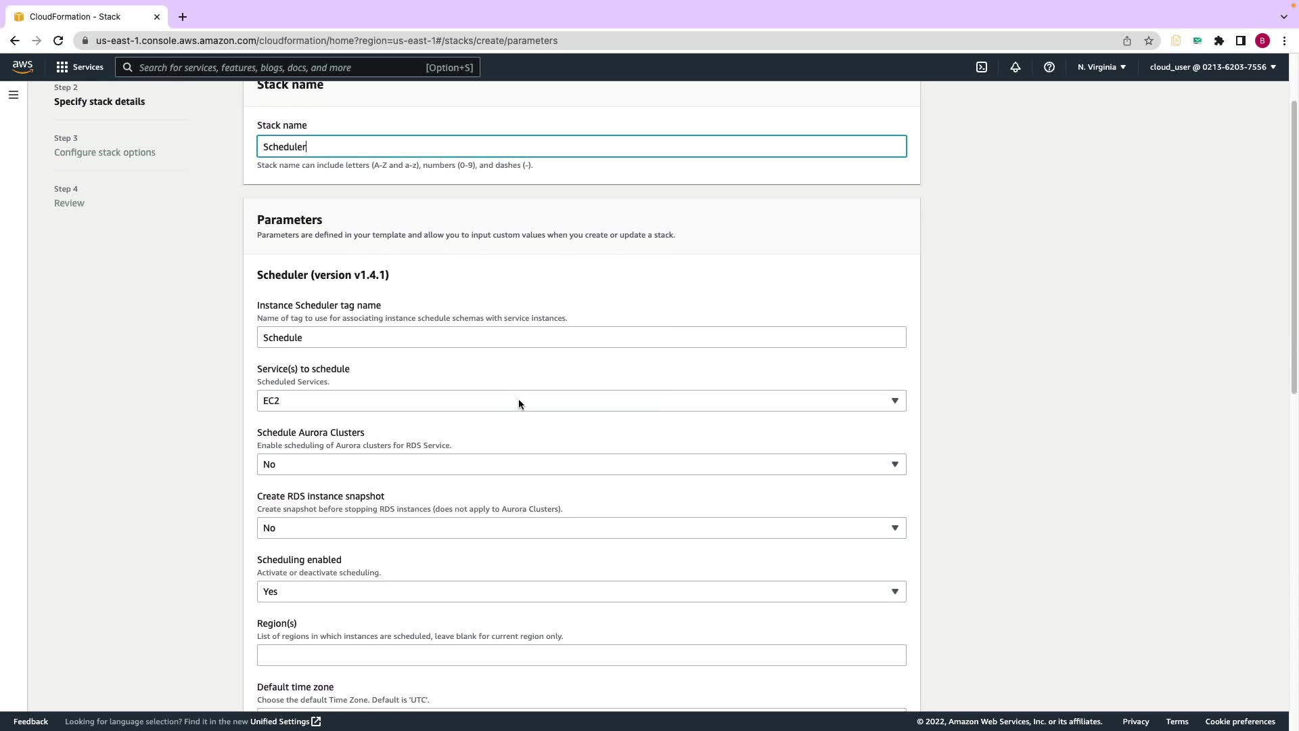Screen dimensions: 1299x731
Task: Click the Region(s) input field
Action: pyautogui.click(x=581, y=655)
